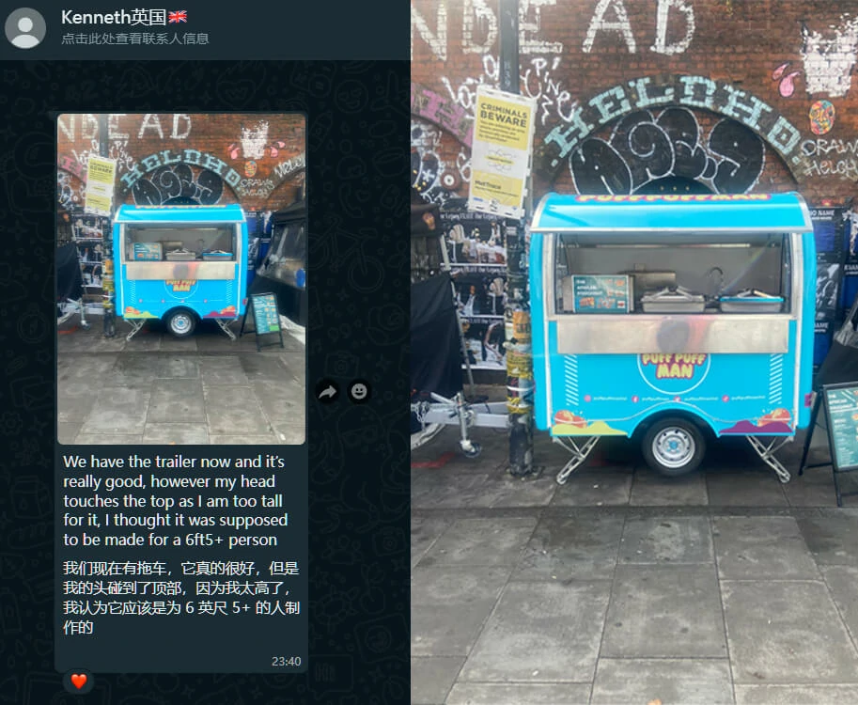Click the red heart reaction under the message
The height and width of the screenshot is (705, 858).
click(x=79, y=681)
